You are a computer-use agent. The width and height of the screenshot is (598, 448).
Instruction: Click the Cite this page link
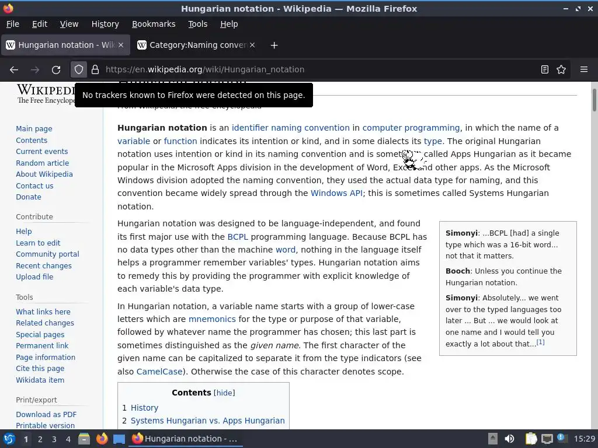point(40,369)
